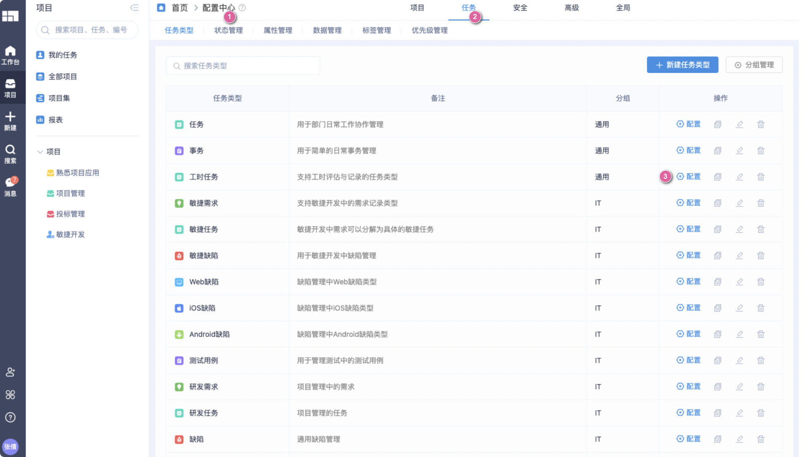The height and width of the screenshot is (457, 804).
Task: Click the 张倩 user avatar
Action: 11,446
